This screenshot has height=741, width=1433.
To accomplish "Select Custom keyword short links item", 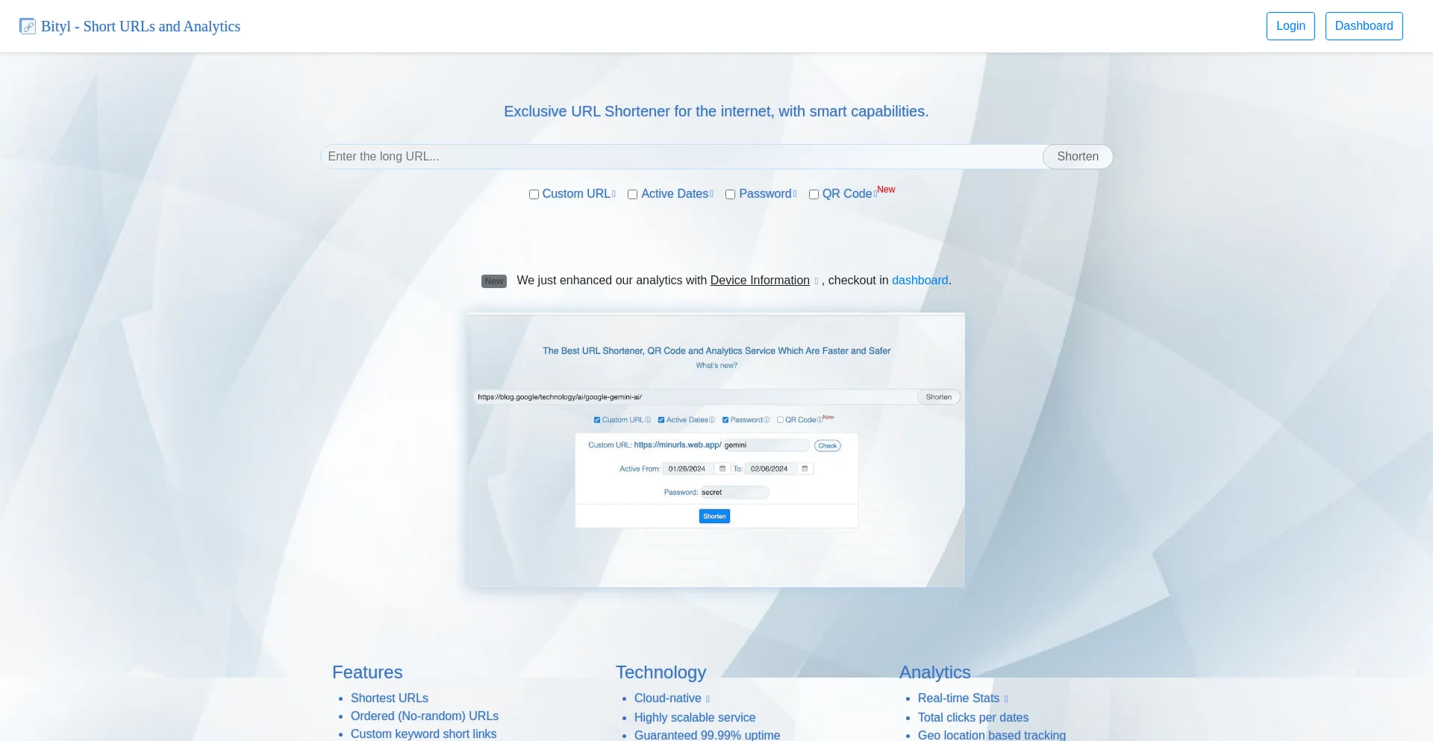I will pos(423,734).
